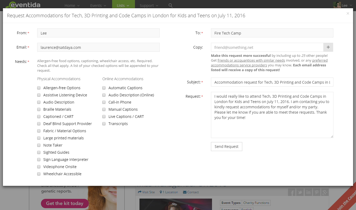Click Lee's profile avatar in the header
The height and width of the screenshot is (210, 356).
337,5
